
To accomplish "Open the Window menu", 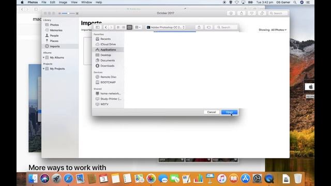I will 86,2.
